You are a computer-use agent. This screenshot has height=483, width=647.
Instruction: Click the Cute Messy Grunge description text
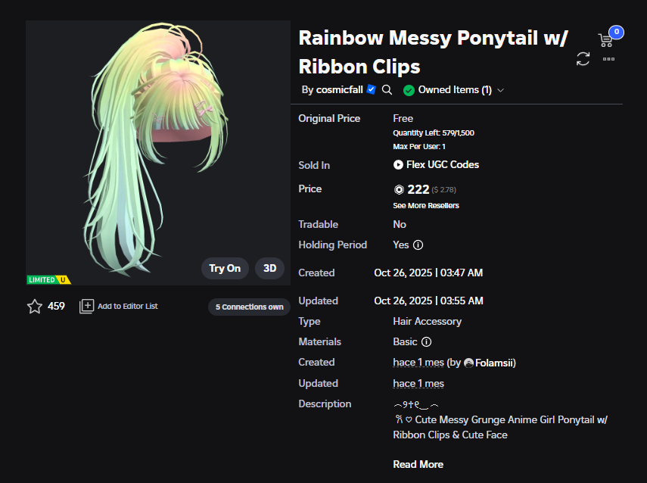click(x=500, y=427)
